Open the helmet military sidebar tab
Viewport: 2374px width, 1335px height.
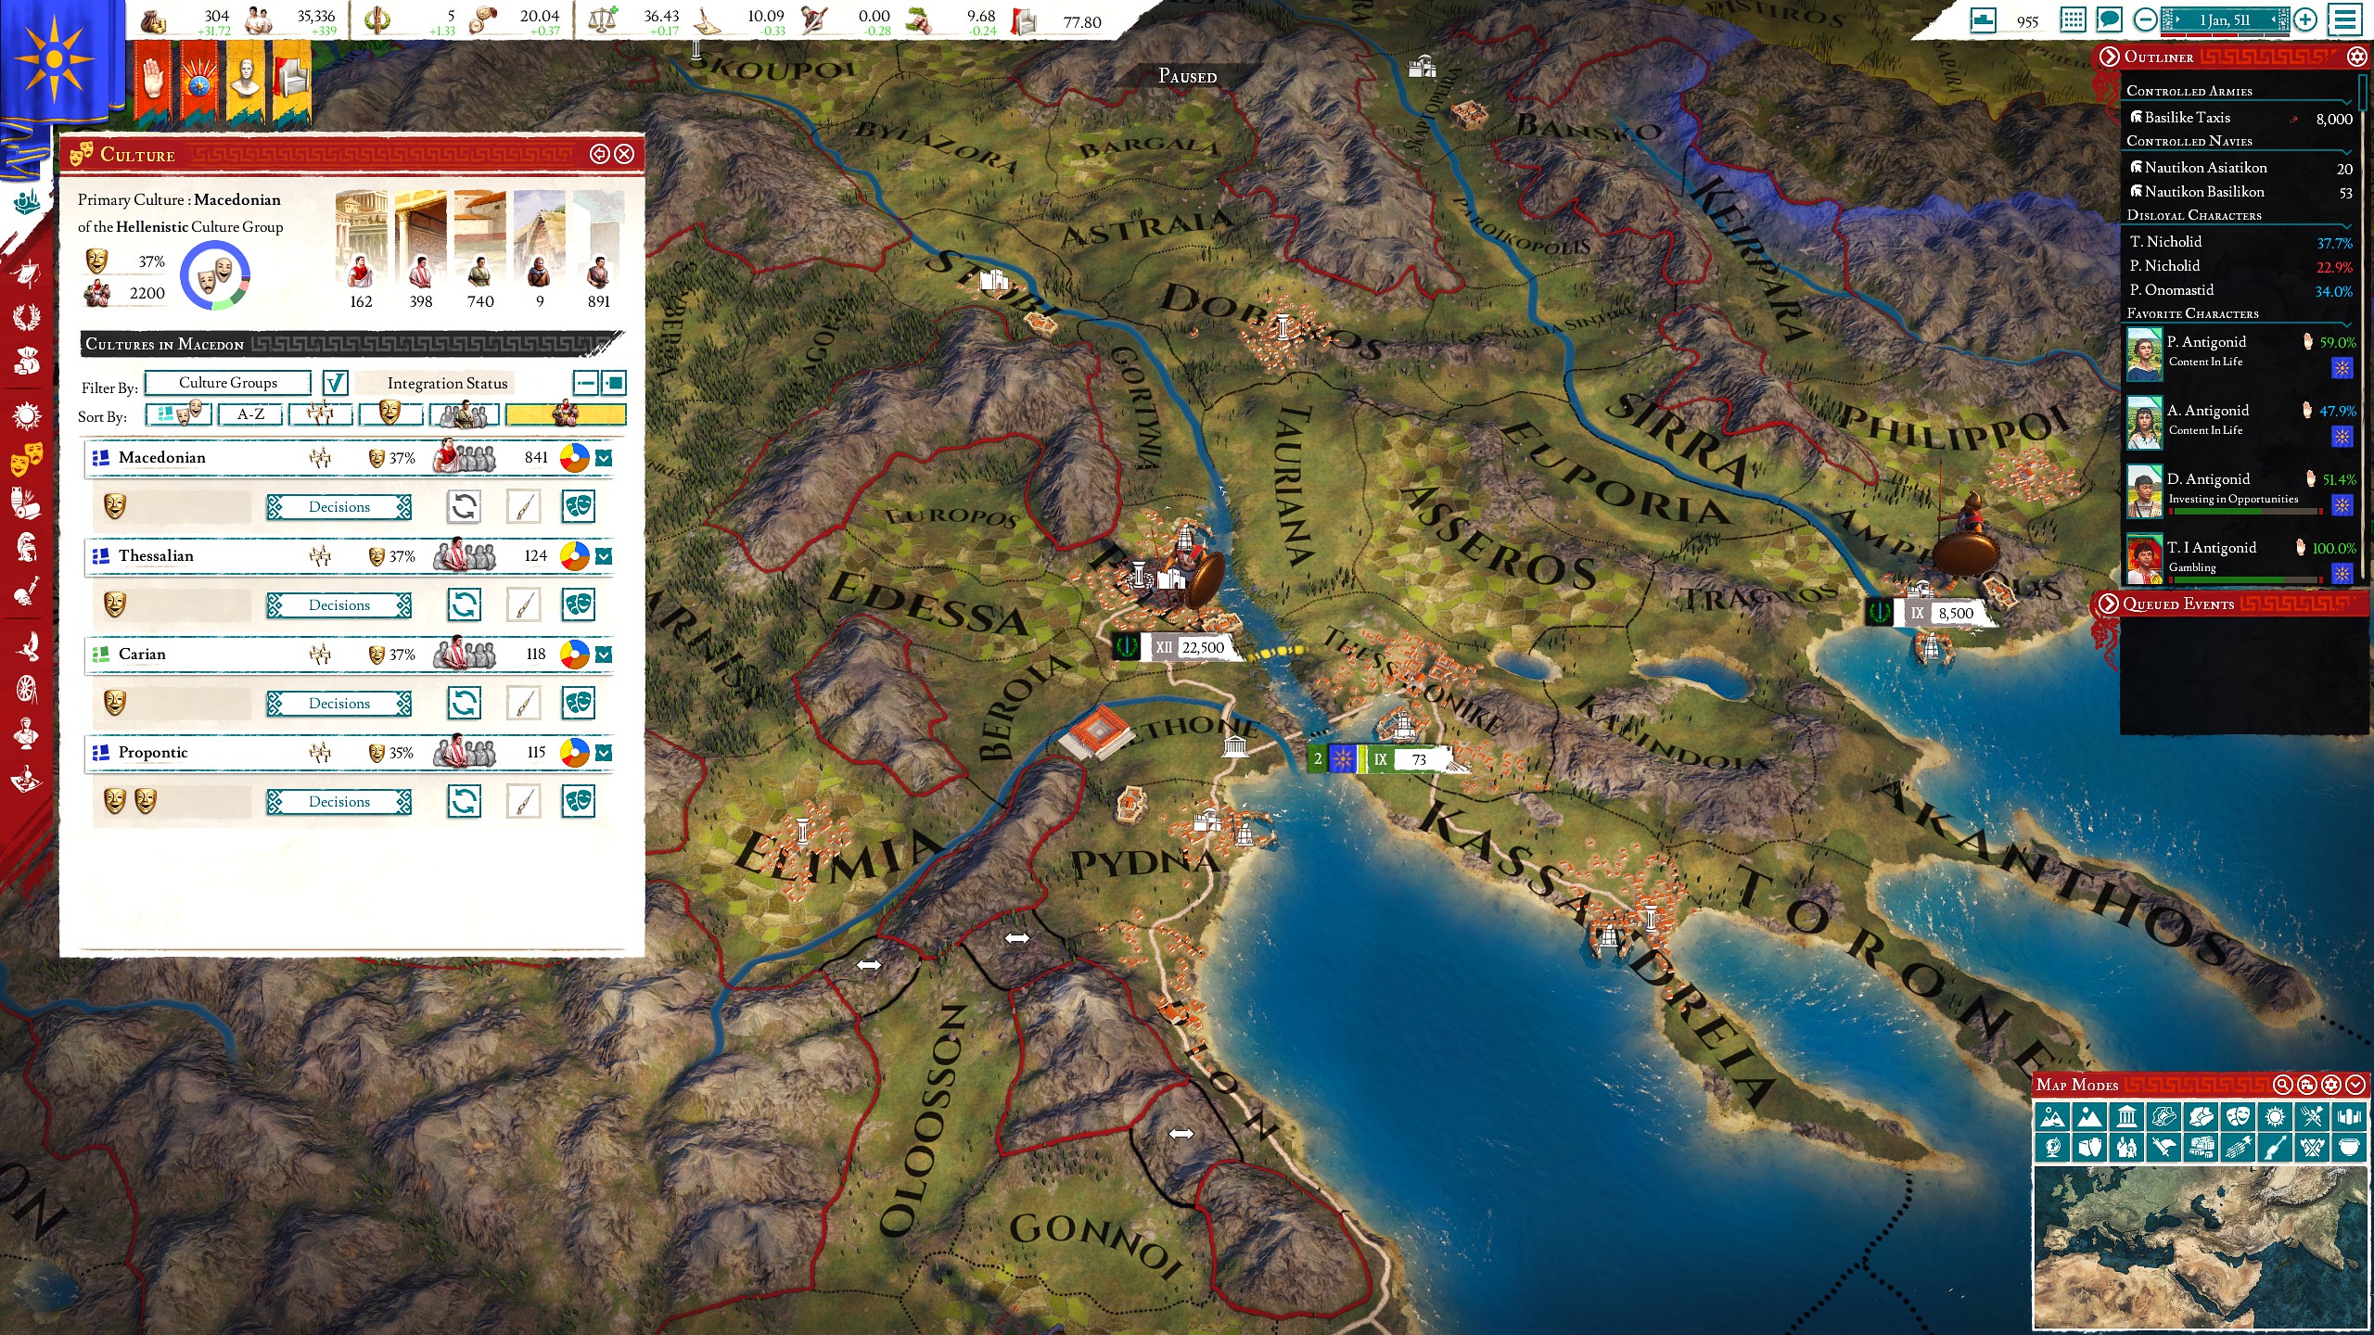(27, 547)
